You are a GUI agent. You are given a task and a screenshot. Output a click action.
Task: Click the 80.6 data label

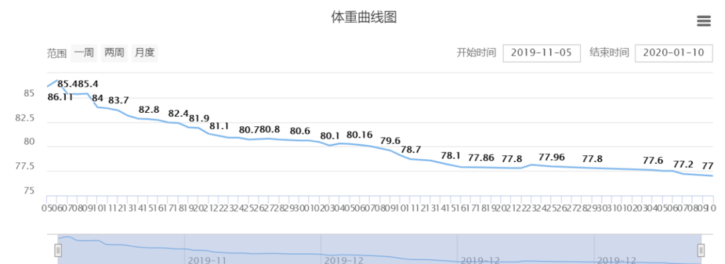point(300,131)
